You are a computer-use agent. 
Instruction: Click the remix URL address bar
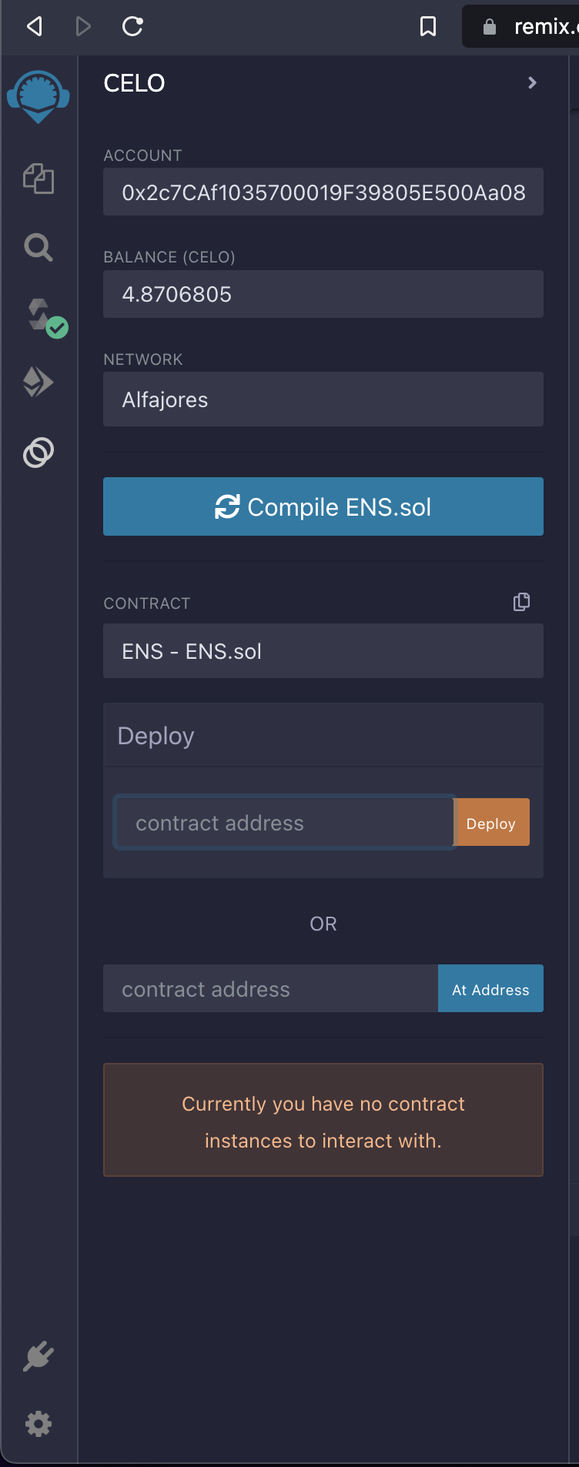(x=539, y=26)
